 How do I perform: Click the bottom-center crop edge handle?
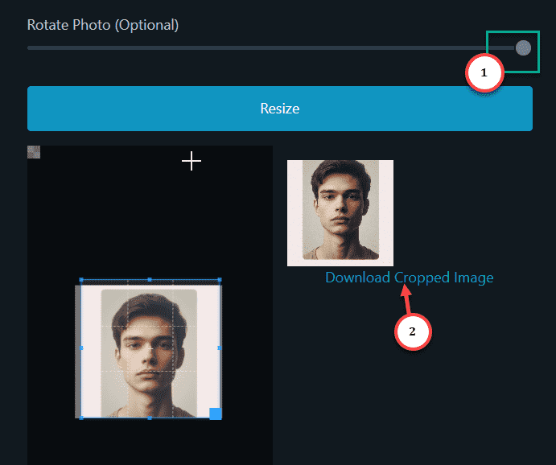[x=150, y=418]
